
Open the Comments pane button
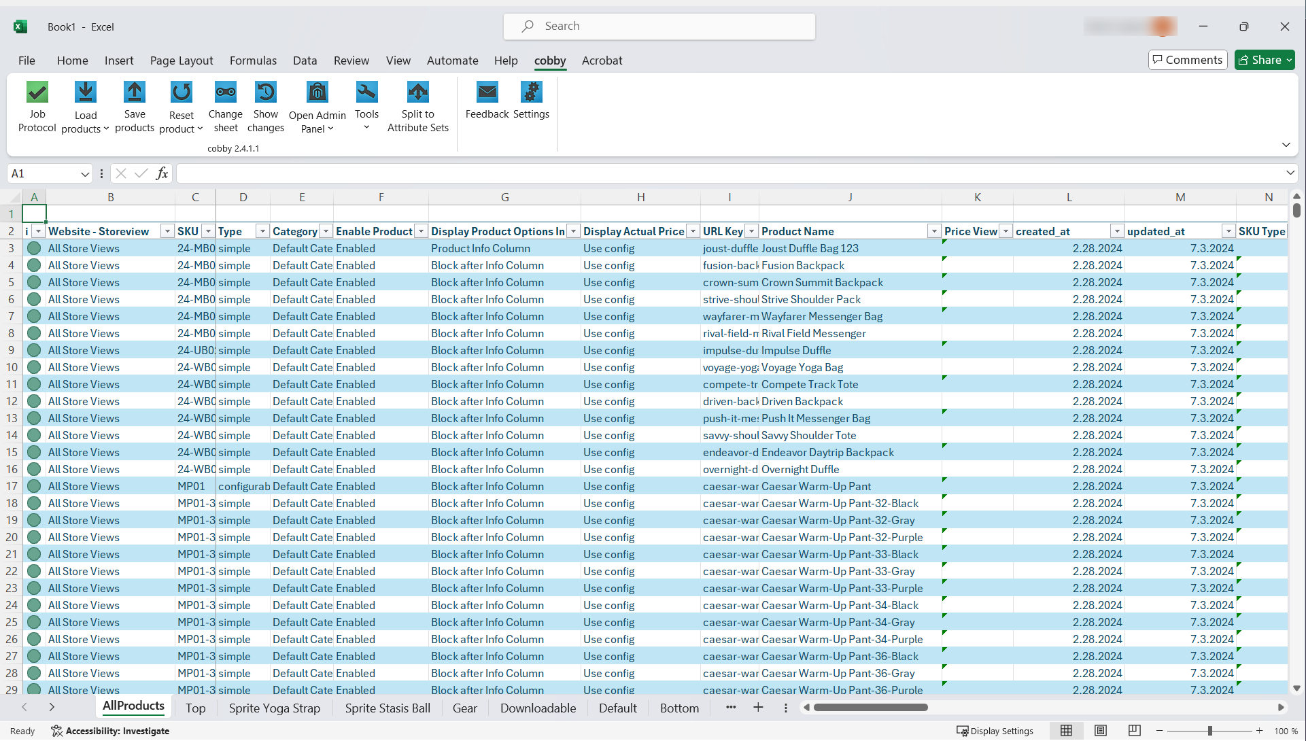pos(1188,60)
